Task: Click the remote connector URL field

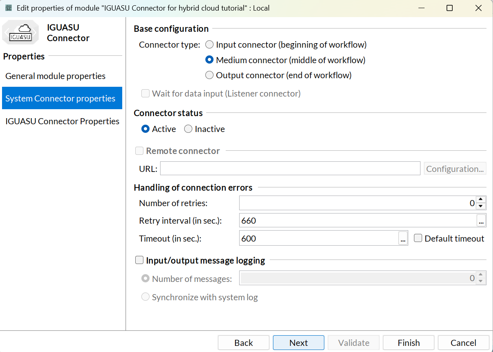Action: tap(290, 168)
